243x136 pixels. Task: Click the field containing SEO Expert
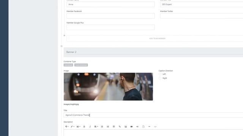point(202,4)
